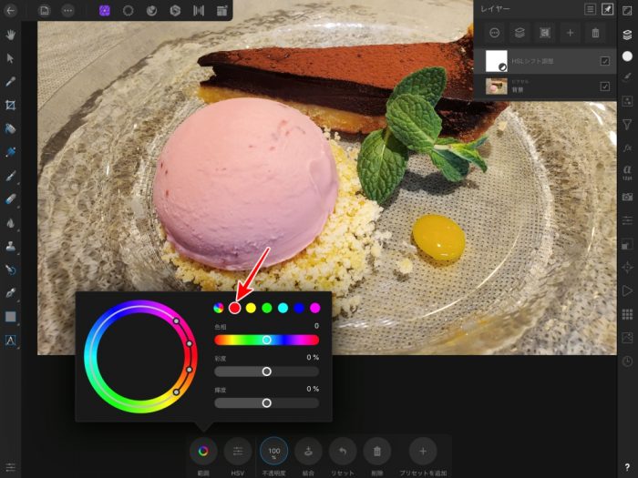Open the Brushes studio

(x=627, y=77)
